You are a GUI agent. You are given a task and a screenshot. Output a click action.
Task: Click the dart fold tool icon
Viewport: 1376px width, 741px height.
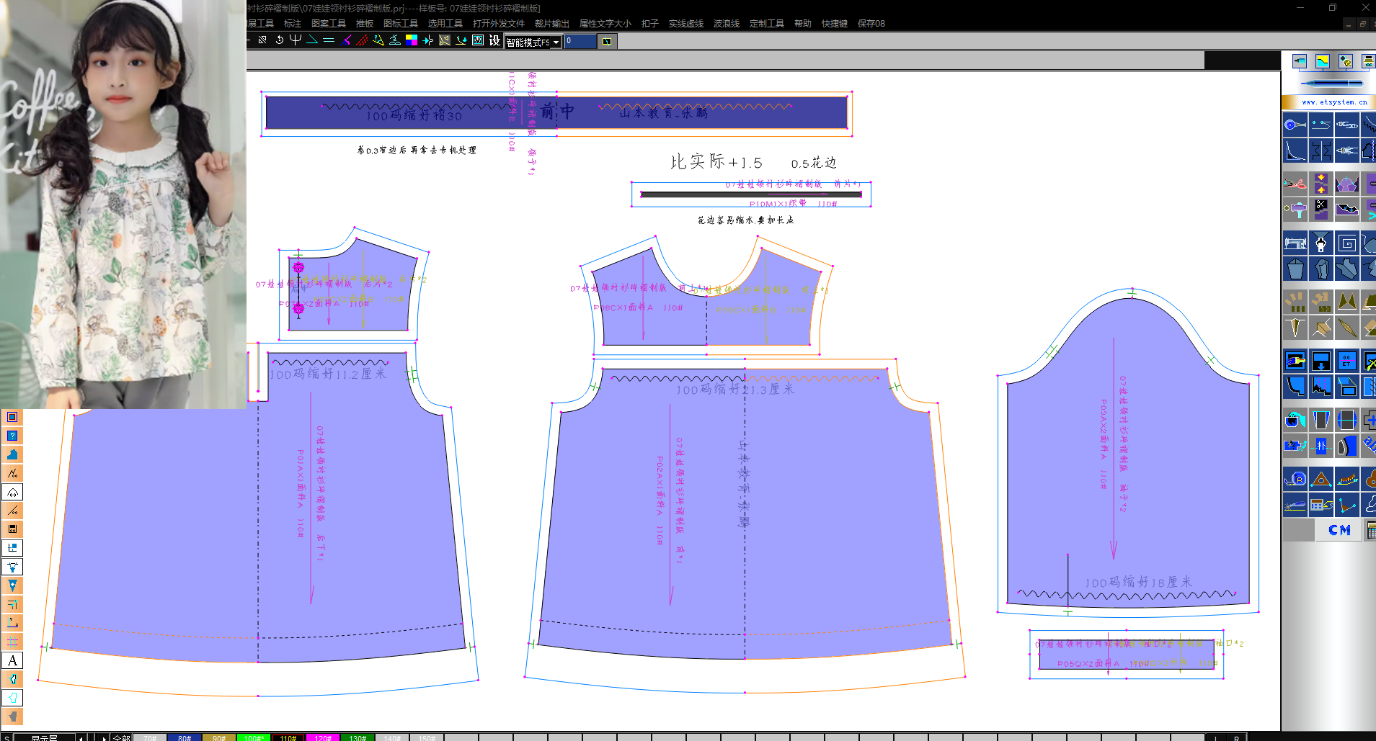pos(1295,328)
